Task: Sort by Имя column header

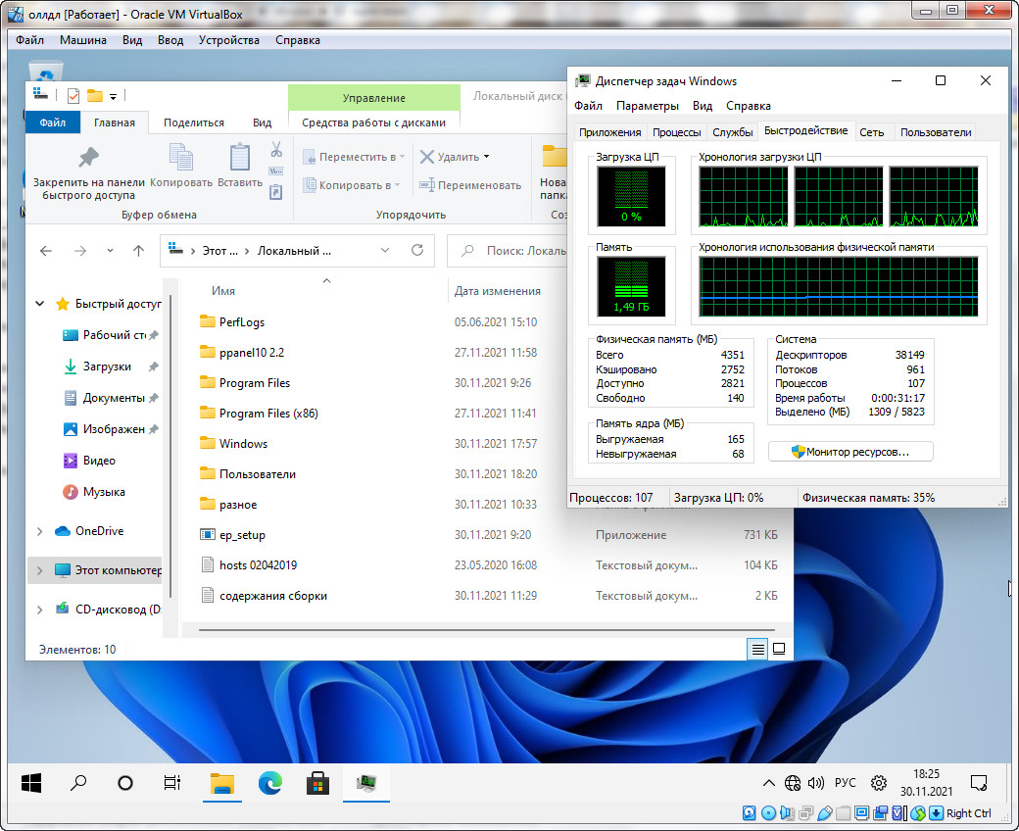Action: [223, 291]
